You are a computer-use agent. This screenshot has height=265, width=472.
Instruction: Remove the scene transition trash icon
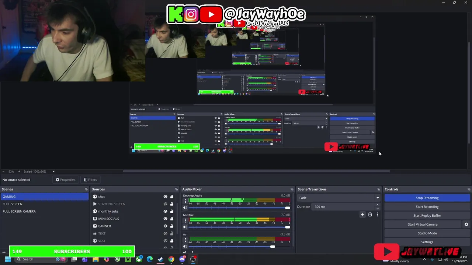pyautogui.click(x=370, y=215)
